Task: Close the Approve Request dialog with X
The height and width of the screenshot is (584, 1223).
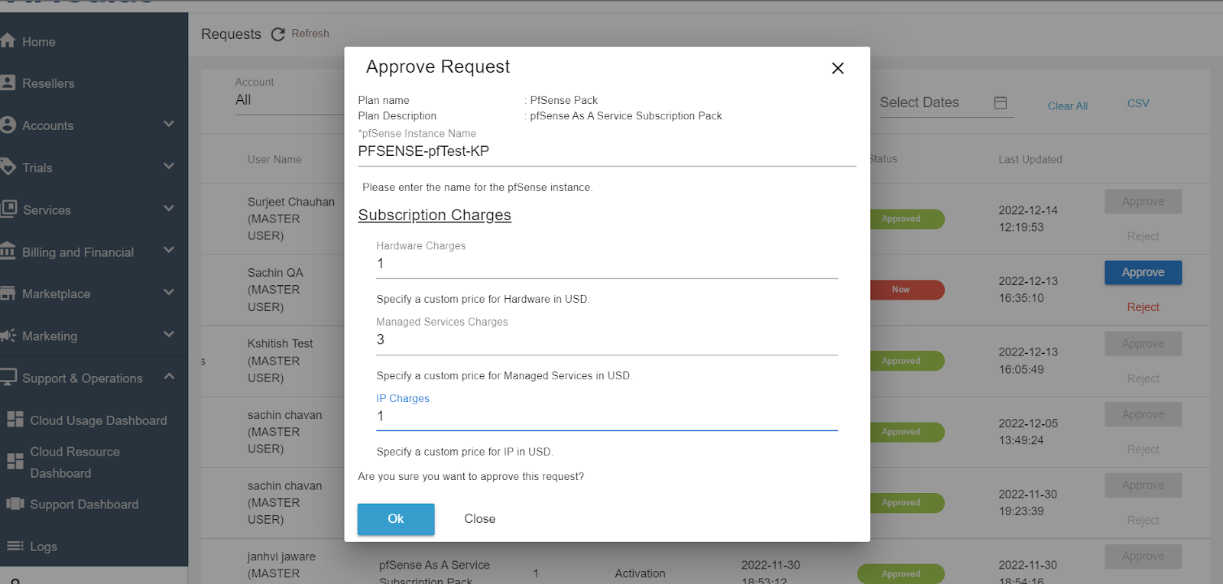Action: (838, 68)
